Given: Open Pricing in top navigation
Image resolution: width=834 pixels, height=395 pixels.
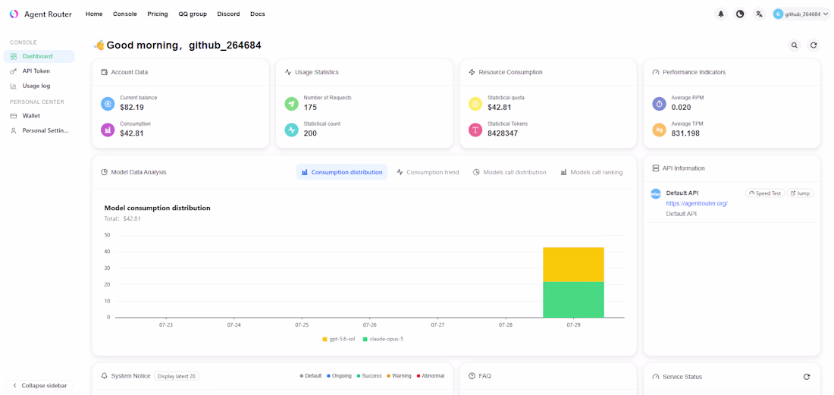Looking at the screenshot, I should [x=158, y=14].
